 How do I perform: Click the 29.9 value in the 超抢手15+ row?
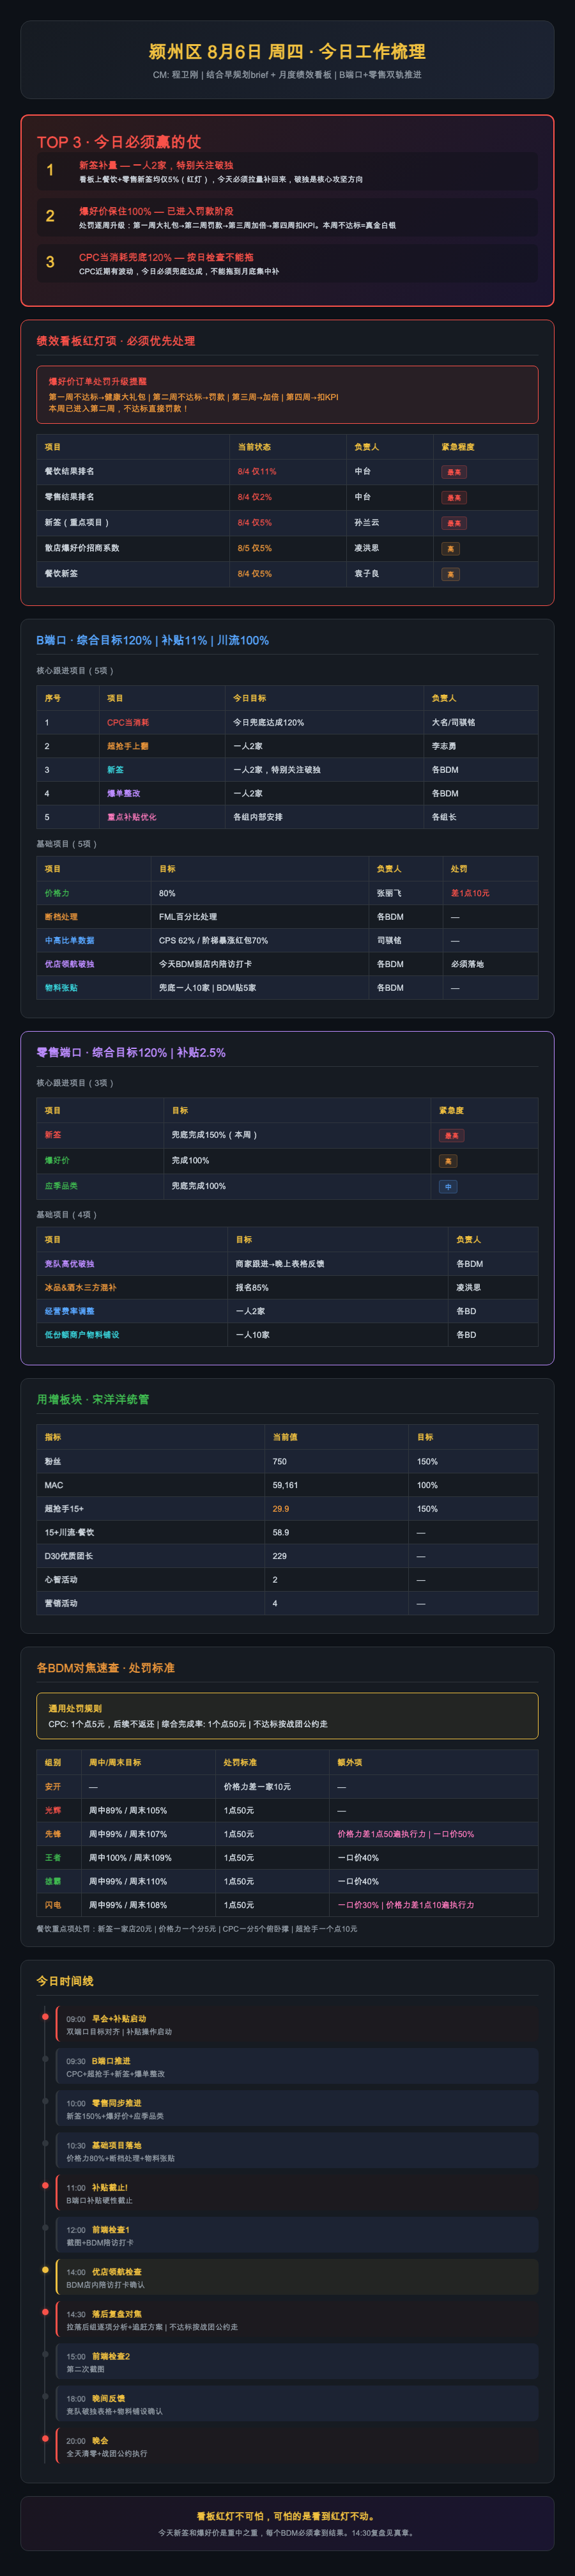[281, 1509]
